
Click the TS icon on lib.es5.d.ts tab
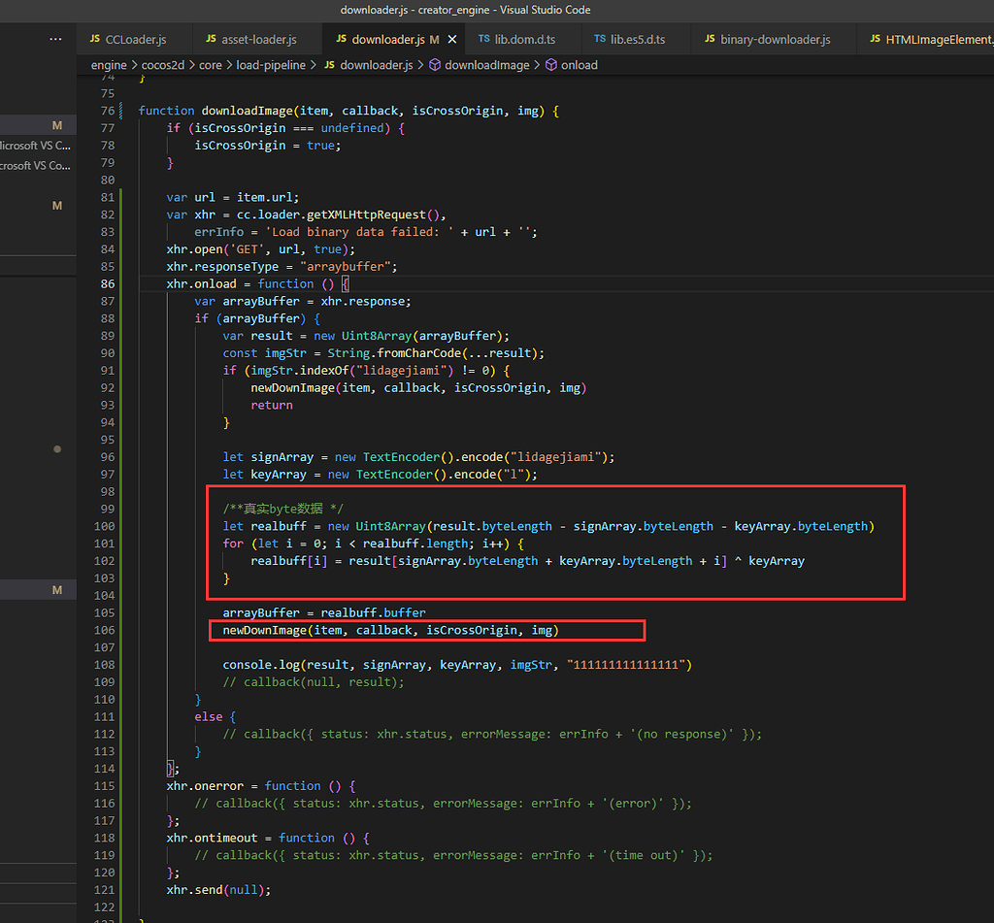click(600, 40)
